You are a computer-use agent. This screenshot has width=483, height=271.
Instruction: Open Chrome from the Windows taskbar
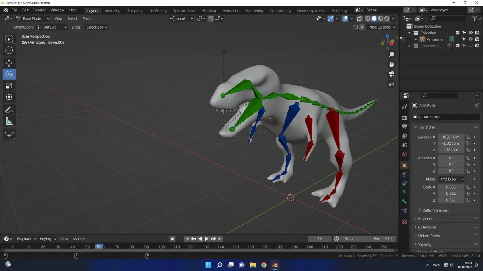pyautogui.click(x=264, y=265)
